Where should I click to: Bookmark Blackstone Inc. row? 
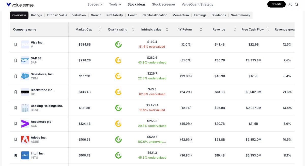(16, 92)
